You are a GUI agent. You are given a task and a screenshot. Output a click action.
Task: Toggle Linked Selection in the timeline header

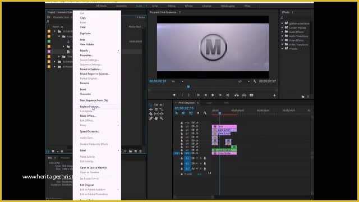[191, 113]
